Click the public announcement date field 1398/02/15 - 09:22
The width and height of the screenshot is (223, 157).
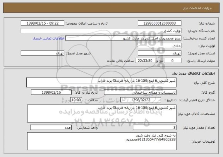[x=43, y=23]
